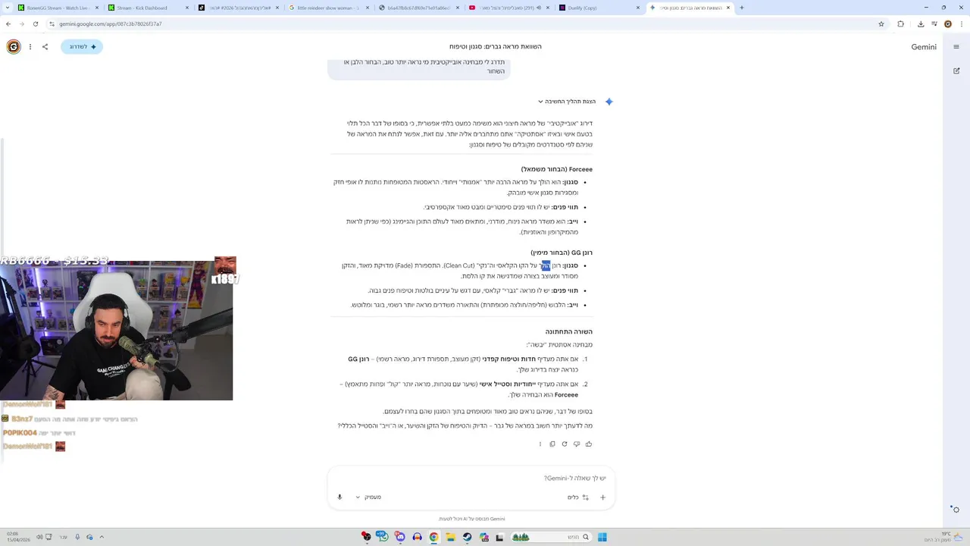Close the RoweGG Stream tab
970x546 pixels.
pyautogui.click(x=97, y=8)
